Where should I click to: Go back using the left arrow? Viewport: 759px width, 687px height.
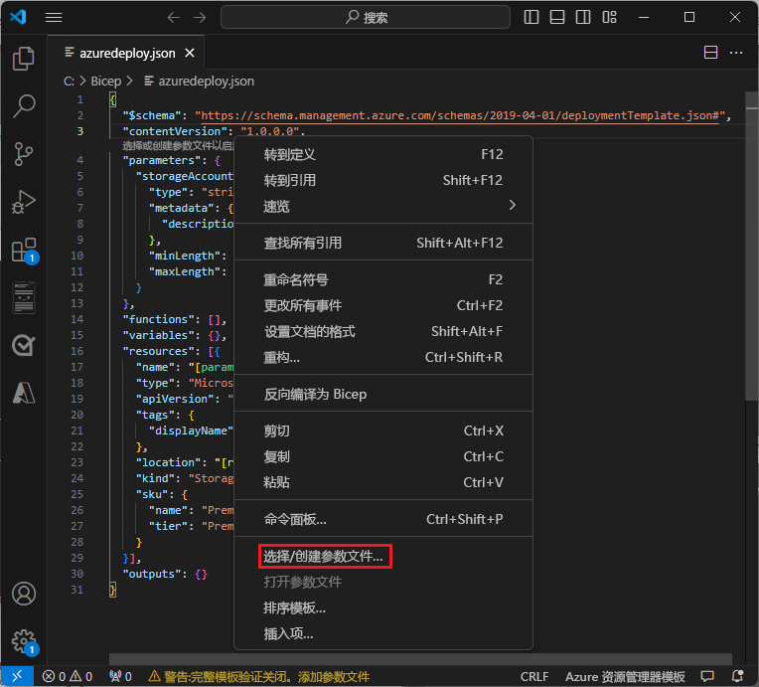(x=173, y=18)
